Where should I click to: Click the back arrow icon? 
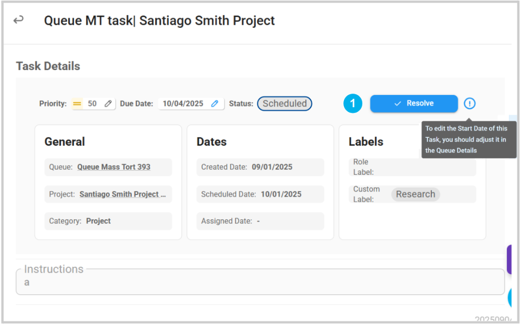19,20
